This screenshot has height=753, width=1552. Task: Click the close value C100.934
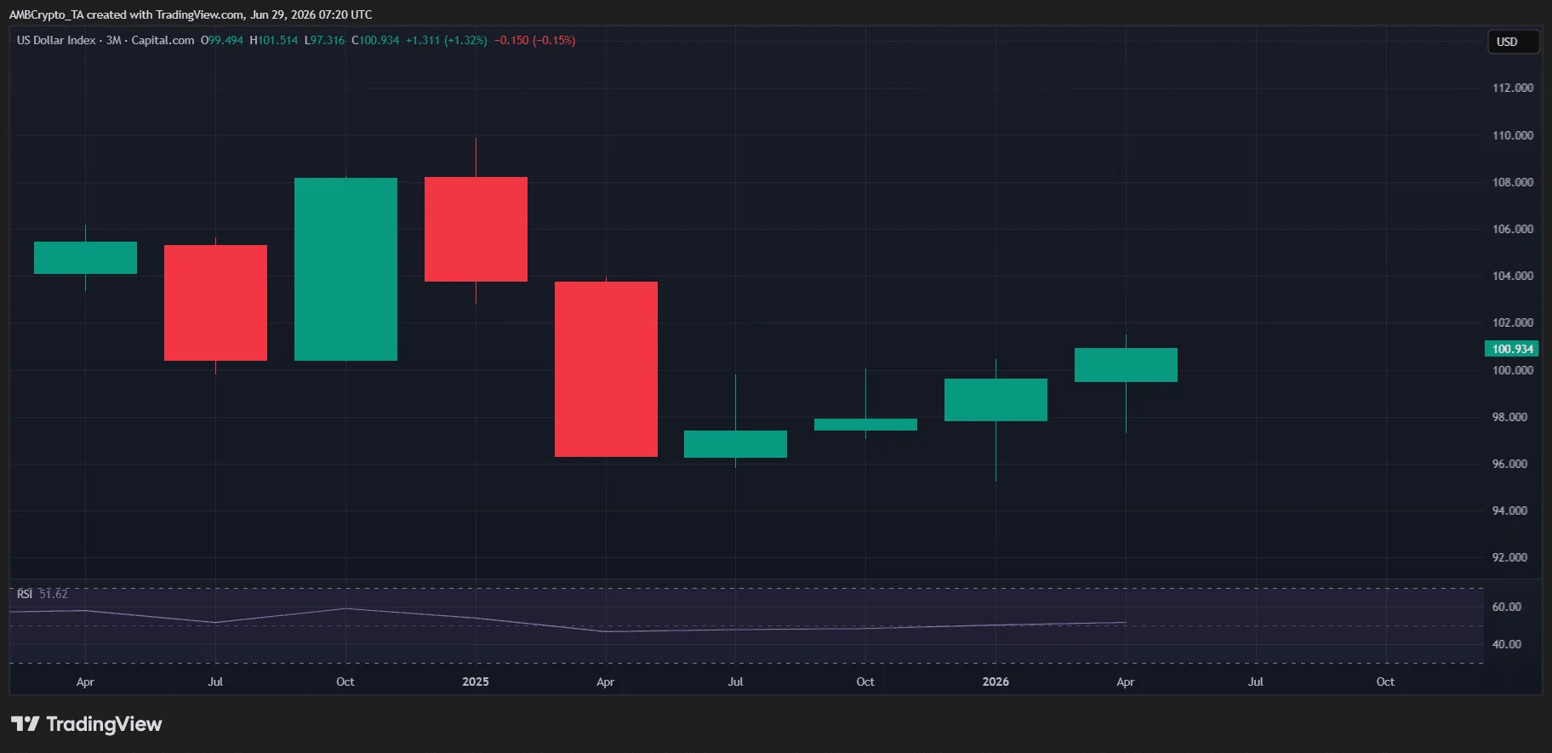[x=375, y=40]
